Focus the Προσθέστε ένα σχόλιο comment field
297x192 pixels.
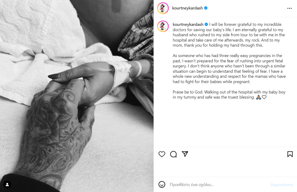click(x=218, y=185)
